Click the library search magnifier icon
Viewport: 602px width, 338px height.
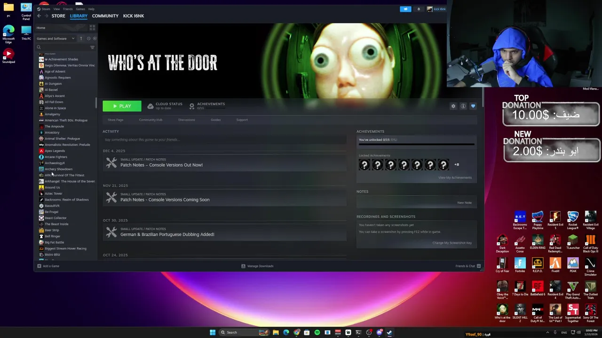click(x=39, y=47)
